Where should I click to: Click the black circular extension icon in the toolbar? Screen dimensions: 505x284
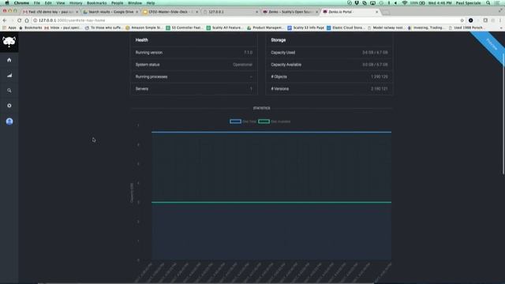tap(471, 21)
